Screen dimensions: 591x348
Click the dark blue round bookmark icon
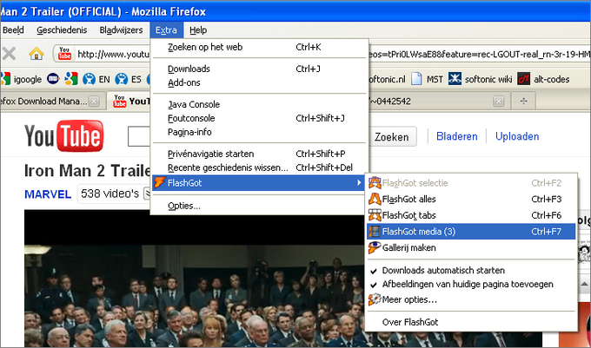53,79
